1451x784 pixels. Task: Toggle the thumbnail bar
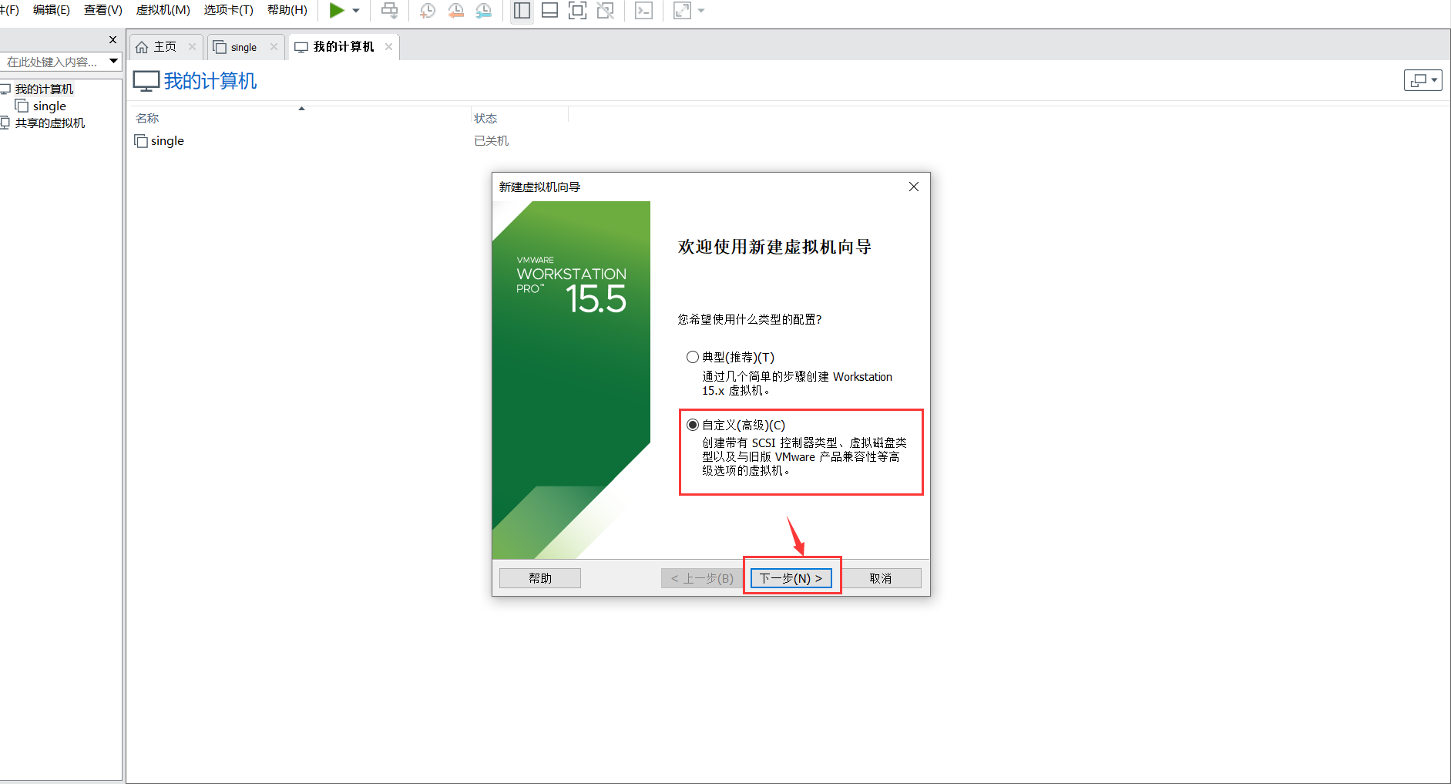549,10
